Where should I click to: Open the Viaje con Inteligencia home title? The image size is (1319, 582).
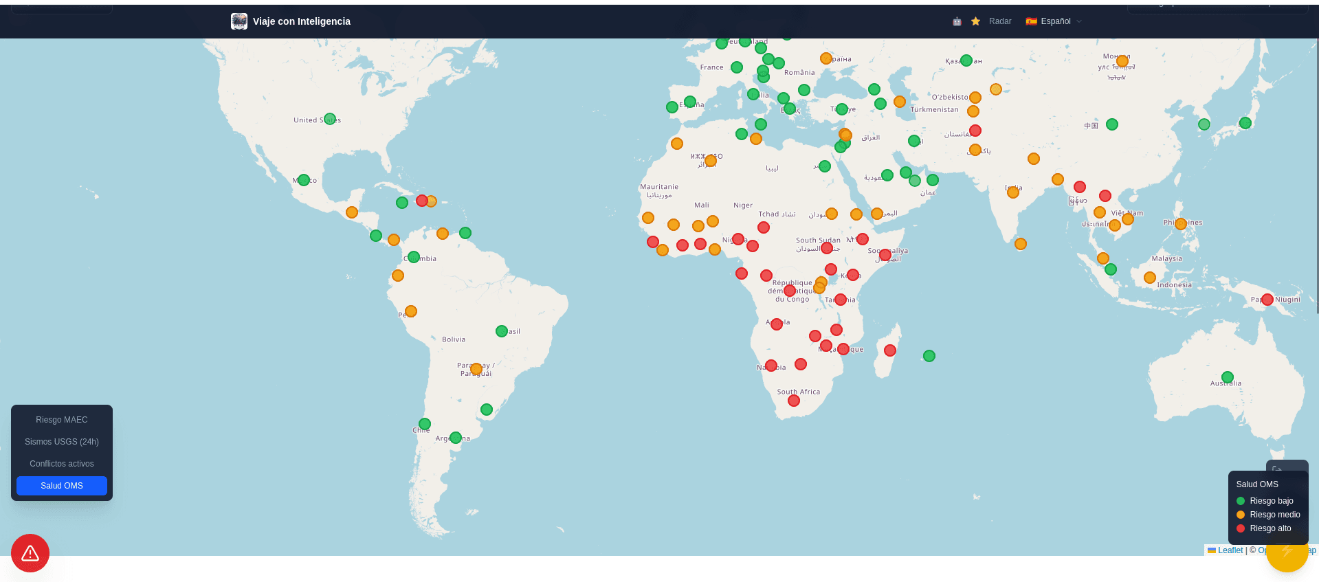[302, 21]
